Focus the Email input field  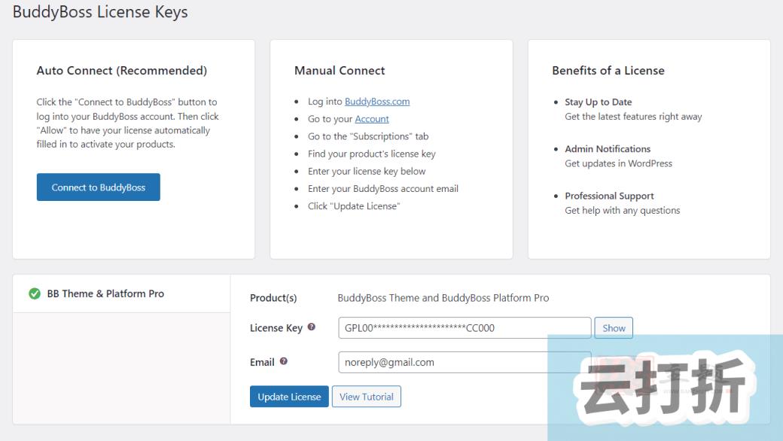(465, 362)
